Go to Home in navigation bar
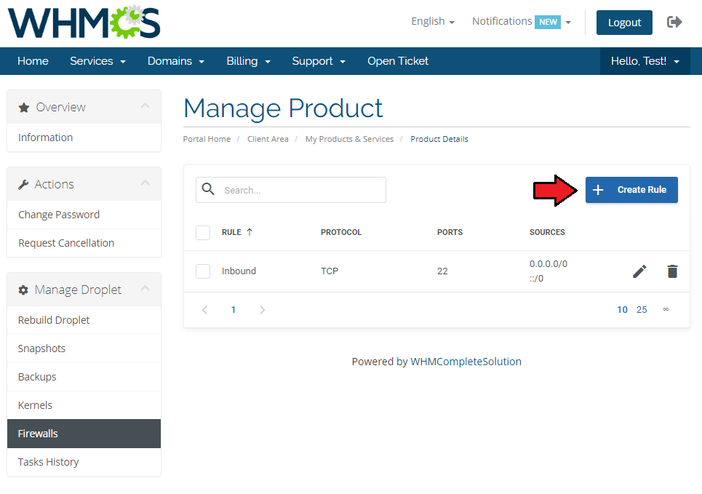The image size is (702, 494). click(x=33, y=61)
